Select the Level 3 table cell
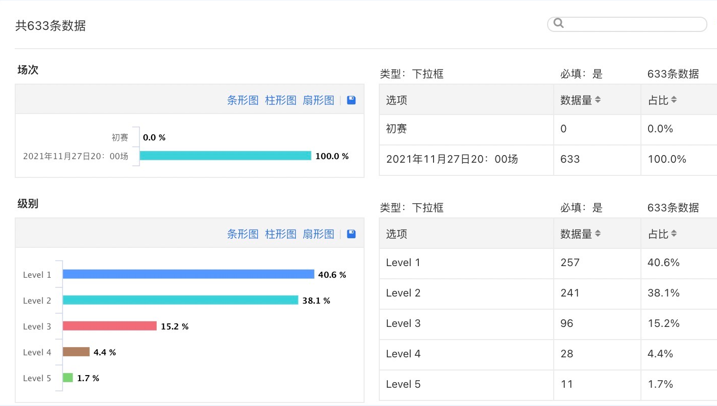 click(x=467, y=324)
